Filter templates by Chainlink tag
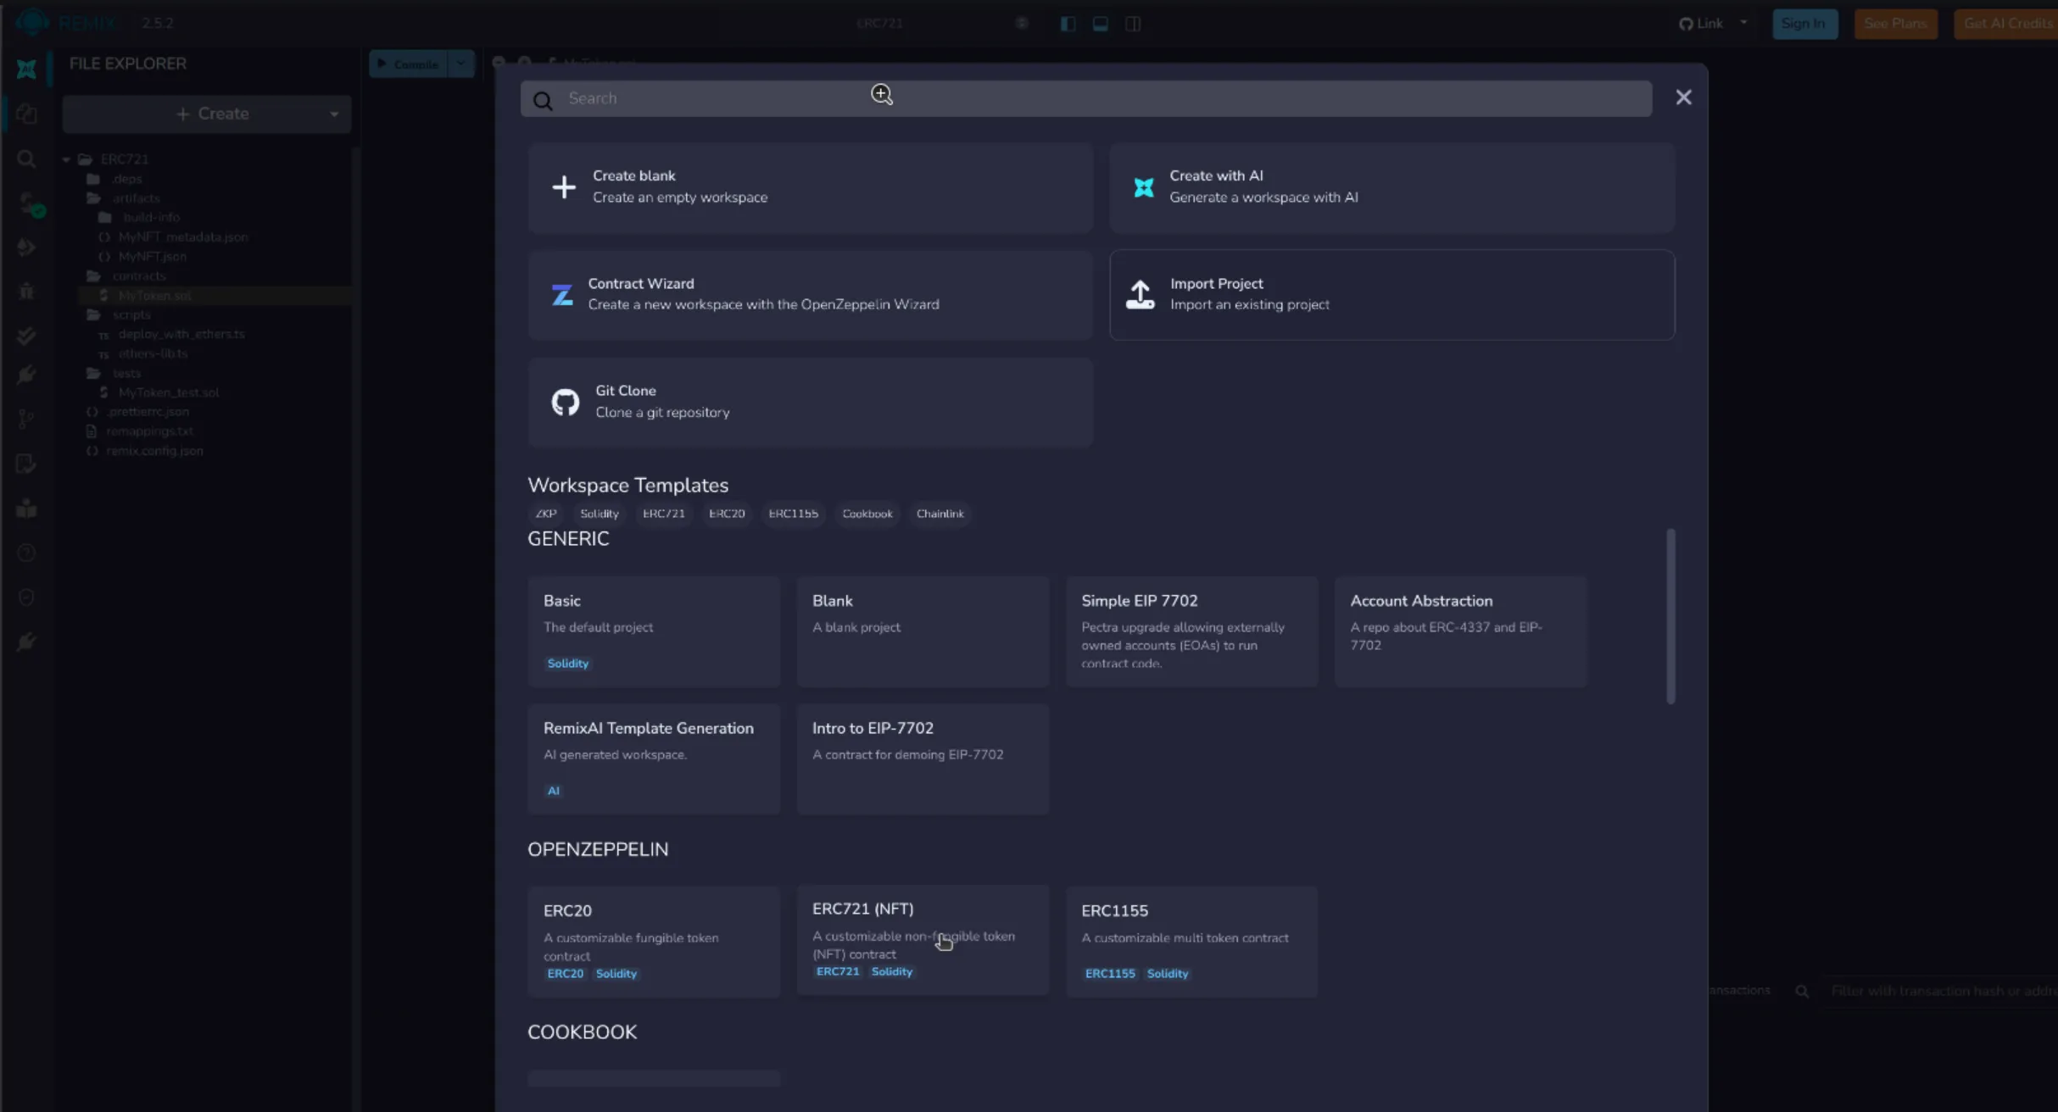The width and height of the screenshot is (2058, 1112). 940,514
